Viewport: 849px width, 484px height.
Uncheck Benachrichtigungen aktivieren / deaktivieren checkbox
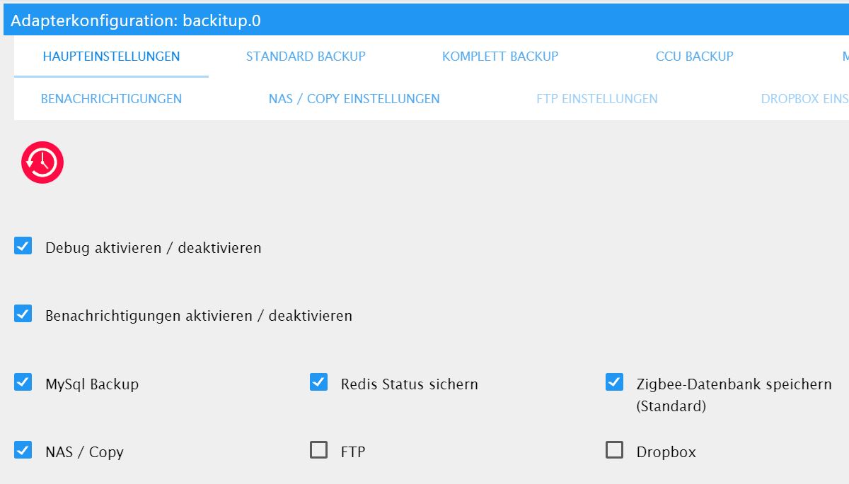(23, 314)
